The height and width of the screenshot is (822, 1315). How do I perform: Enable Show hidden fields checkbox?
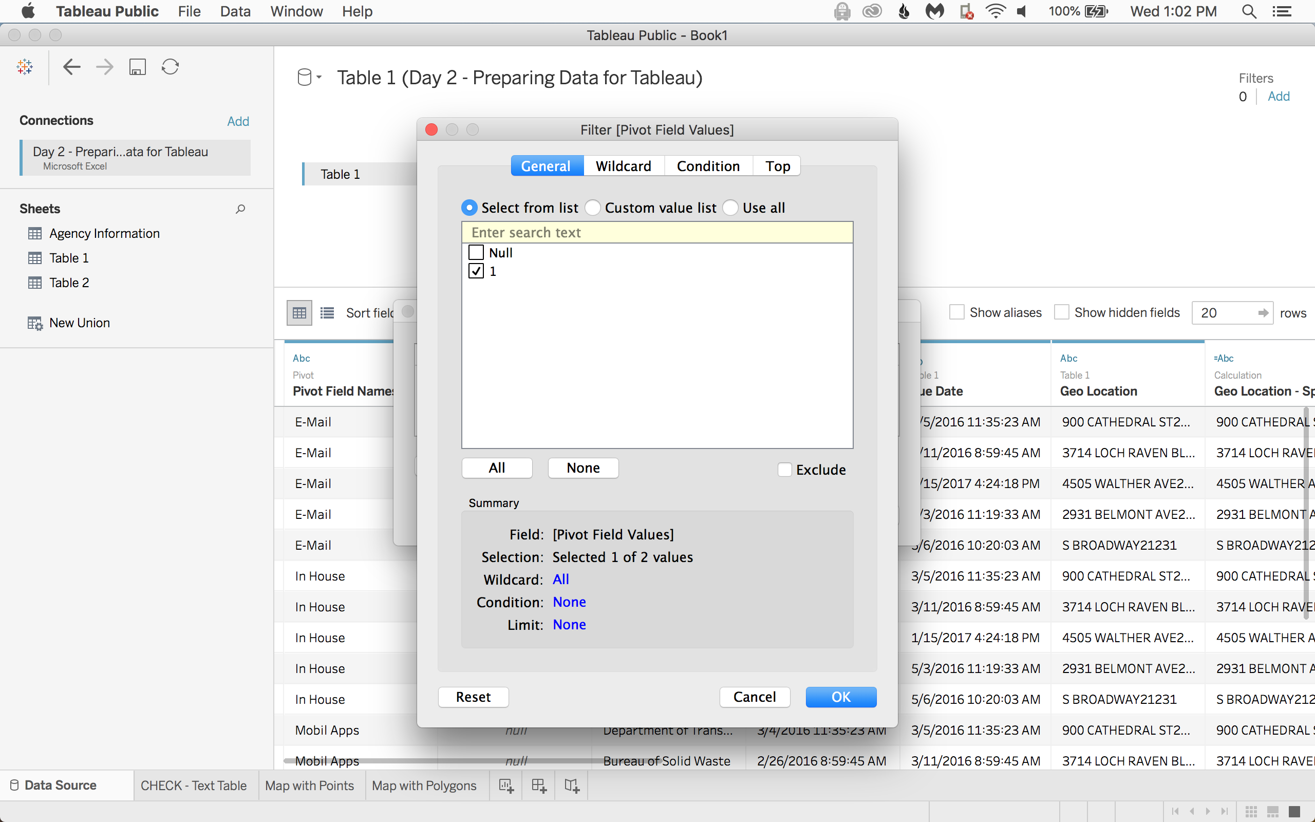pos(1061,312)
